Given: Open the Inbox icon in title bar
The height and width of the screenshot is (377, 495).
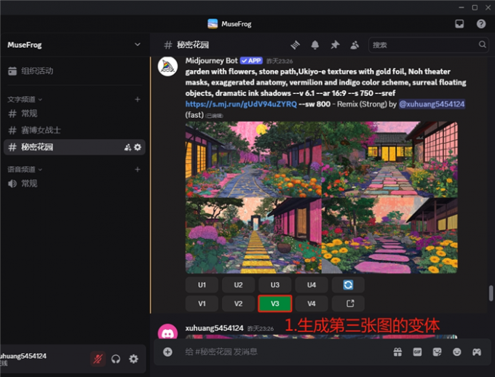Looking at the screenshot, I should coord(460,23).
